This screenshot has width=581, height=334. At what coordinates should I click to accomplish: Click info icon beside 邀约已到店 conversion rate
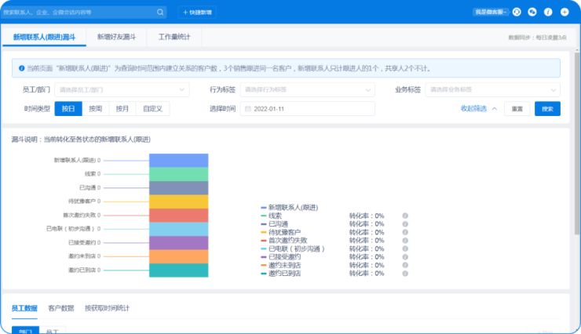[405, 274]
